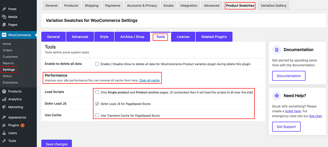Image resolution: width=328 pixels, height=147 pixels.
Task: Click the Appearance brush icon
Action: 4,117
